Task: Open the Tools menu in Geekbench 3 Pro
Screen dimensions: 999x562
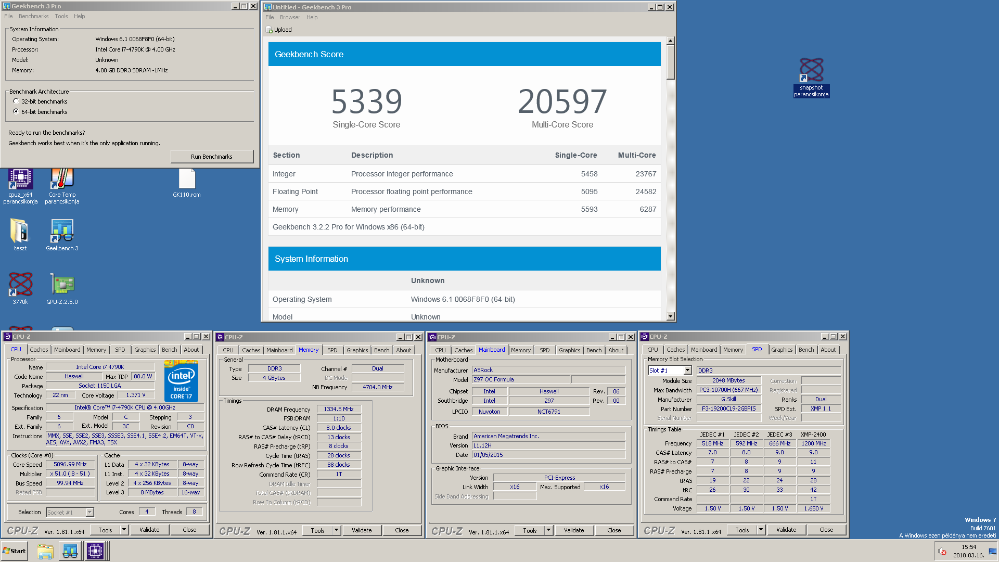Action: [61, 16]
